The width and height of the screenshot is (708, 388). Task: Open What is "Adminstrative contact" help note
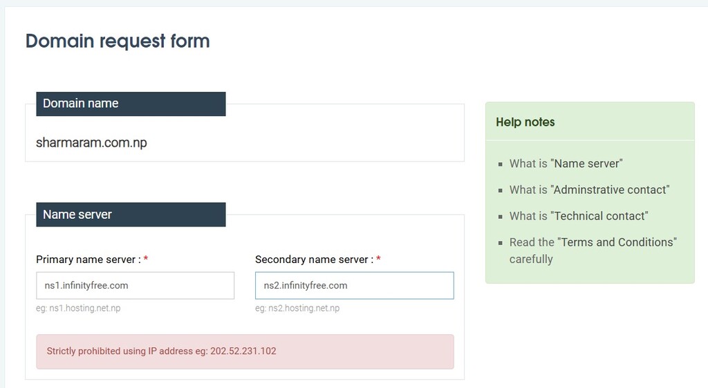pyautogui.click(x=589, y=190)
